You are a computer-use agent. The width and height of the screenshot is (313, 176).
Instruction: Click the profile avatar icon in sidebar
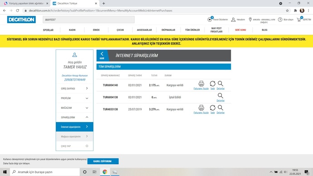[x=74, y=55]
